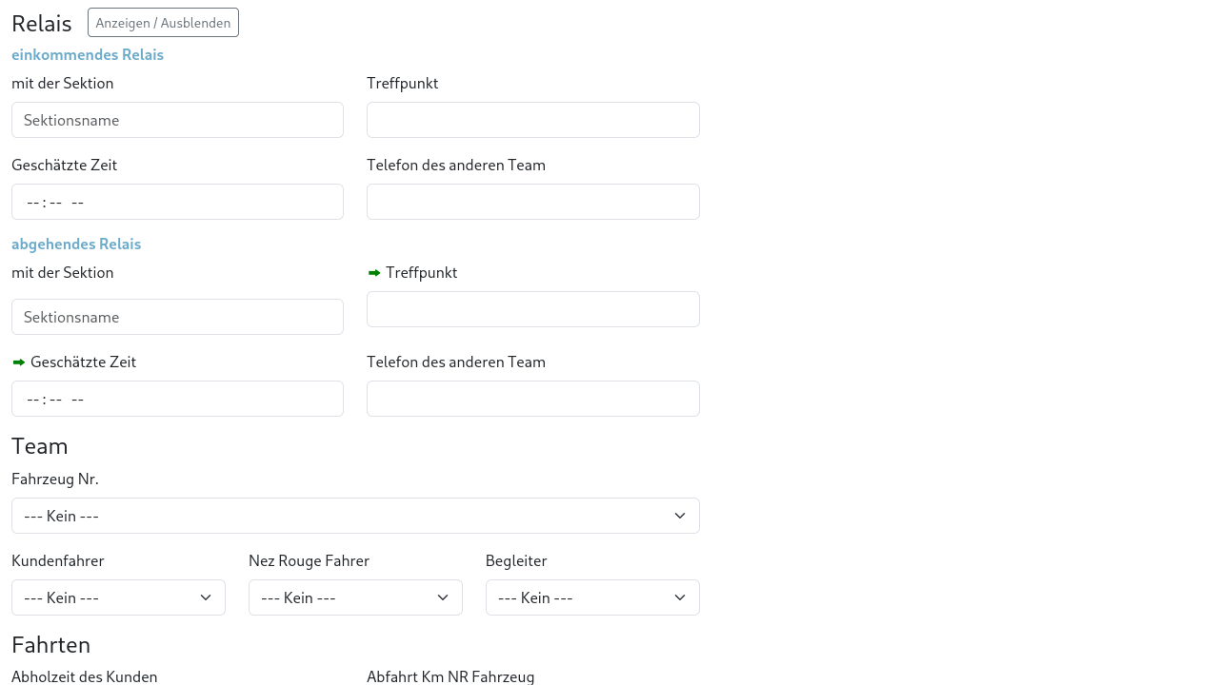
Task: Click incoming Telefon des anderen Team field
Action: pyautogui.click(x=532, y=202)
